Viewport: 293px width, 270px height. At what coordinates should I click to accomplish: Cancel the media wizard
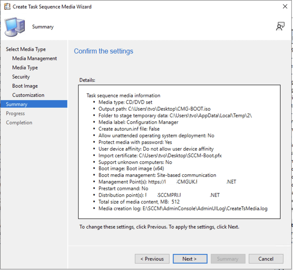coord(266,259)
